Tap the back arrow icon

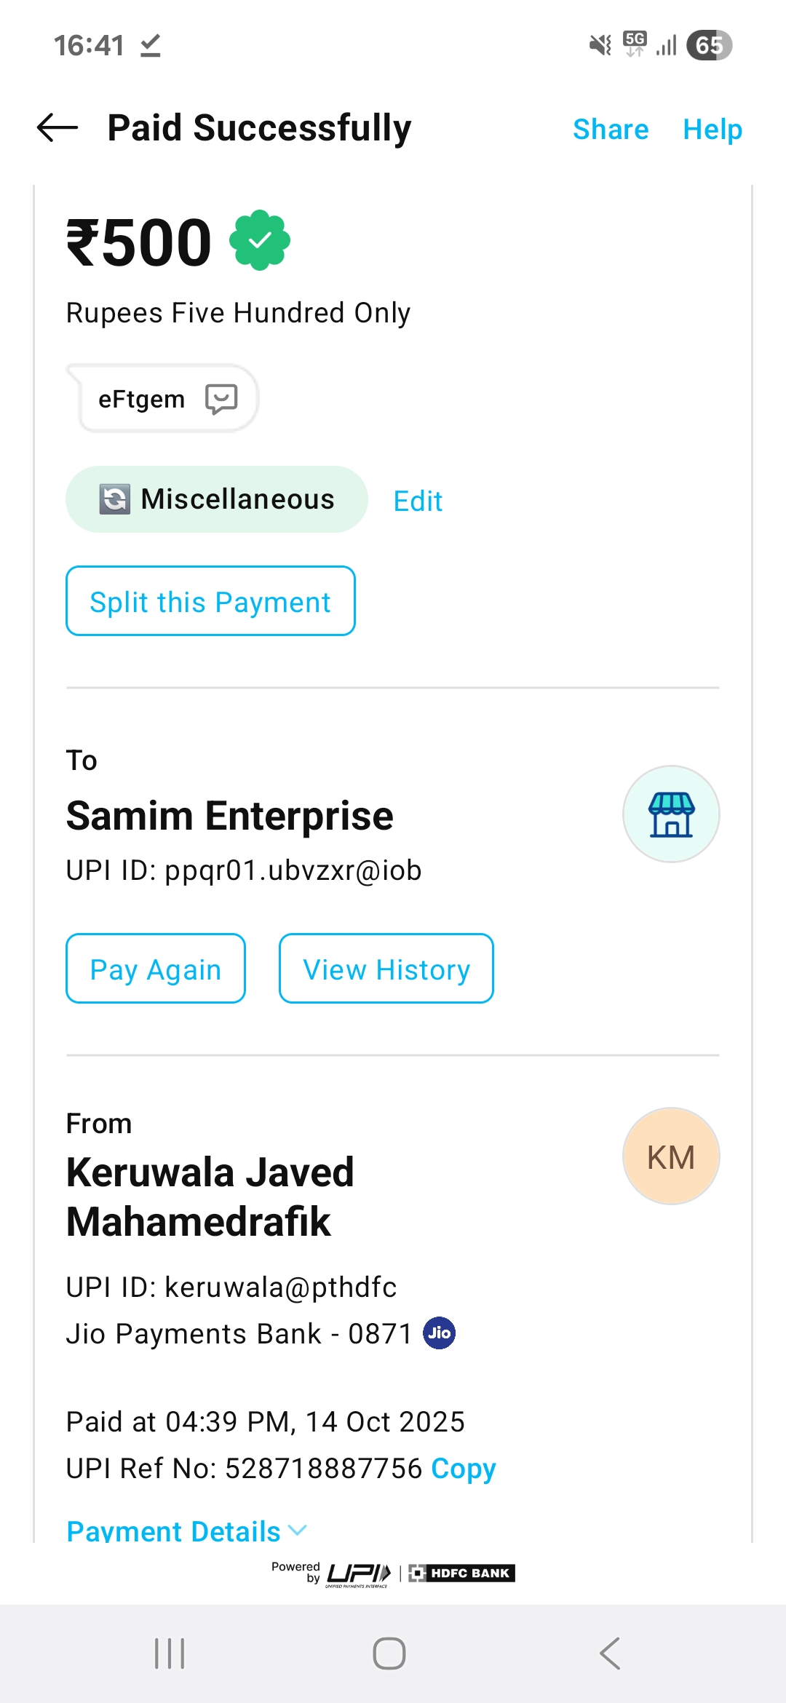[x=57, y=128]
